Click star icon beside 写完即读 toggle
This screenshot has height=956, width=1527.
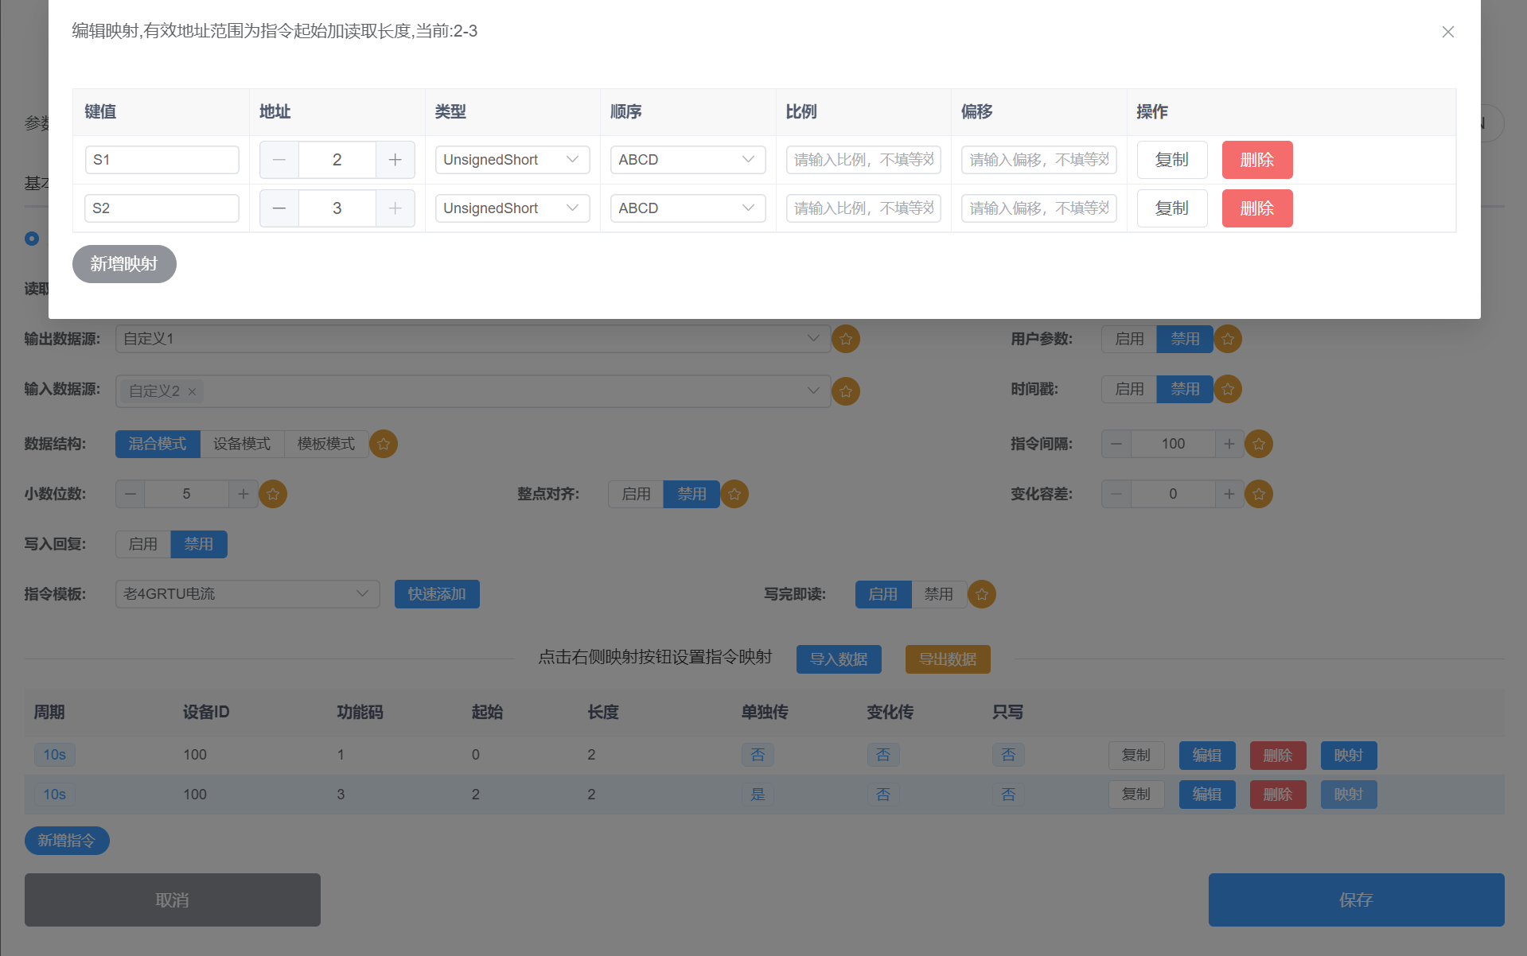pyautogui.click(x=982, y=594)
